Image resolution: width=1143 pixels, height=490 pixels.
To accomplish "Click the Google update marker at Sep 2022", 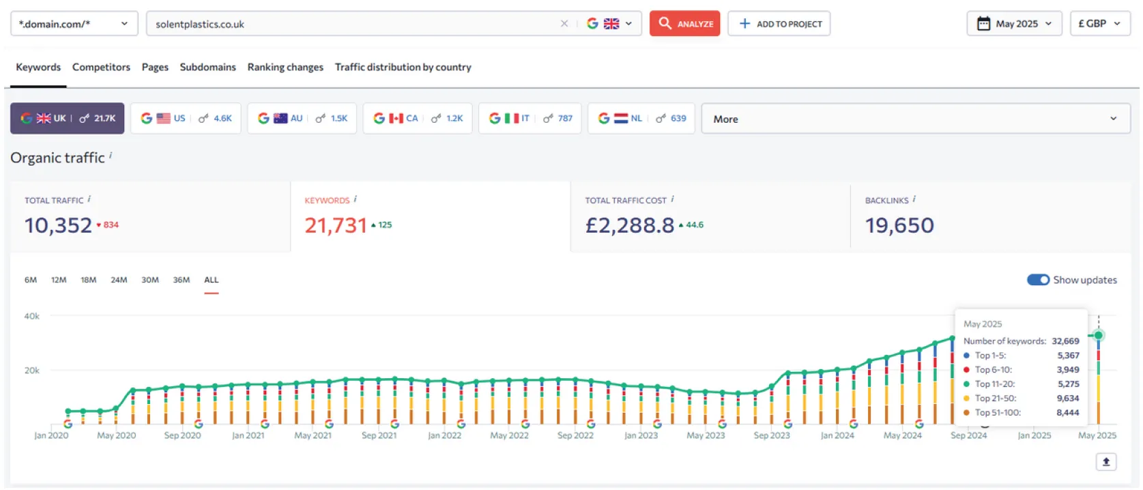I will tap(591, 424).
